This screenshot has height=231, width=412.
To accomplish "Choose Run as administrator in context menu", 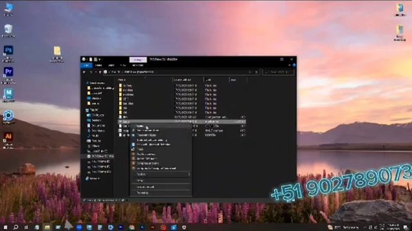I will click(161, 130).
